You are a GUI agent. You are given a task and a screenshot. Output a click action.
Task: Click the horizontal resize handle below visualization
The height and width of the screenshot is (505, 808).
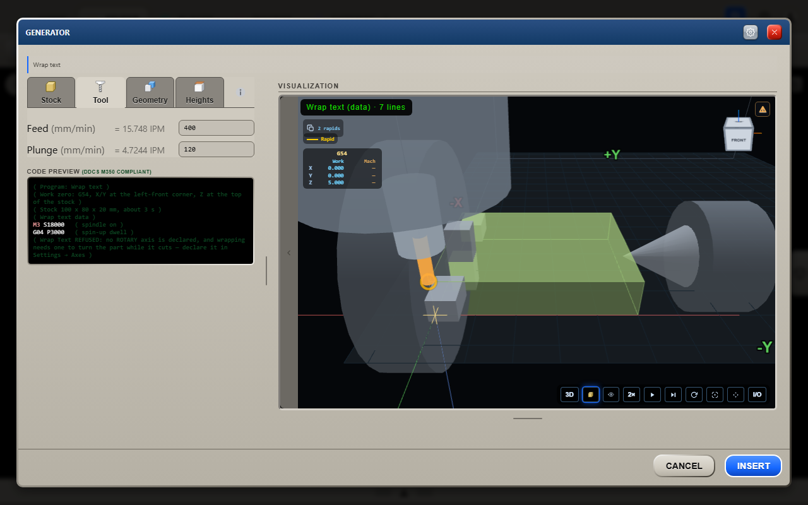[528, 418]
